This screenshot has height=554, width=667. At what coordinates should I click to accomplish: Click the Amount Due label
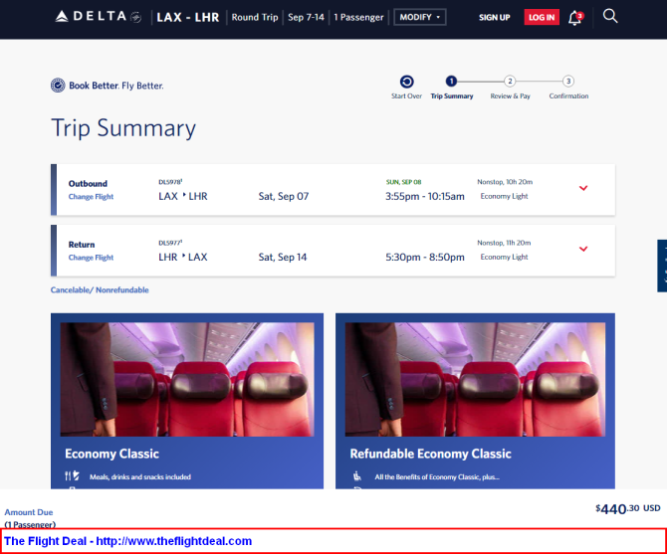29,512
